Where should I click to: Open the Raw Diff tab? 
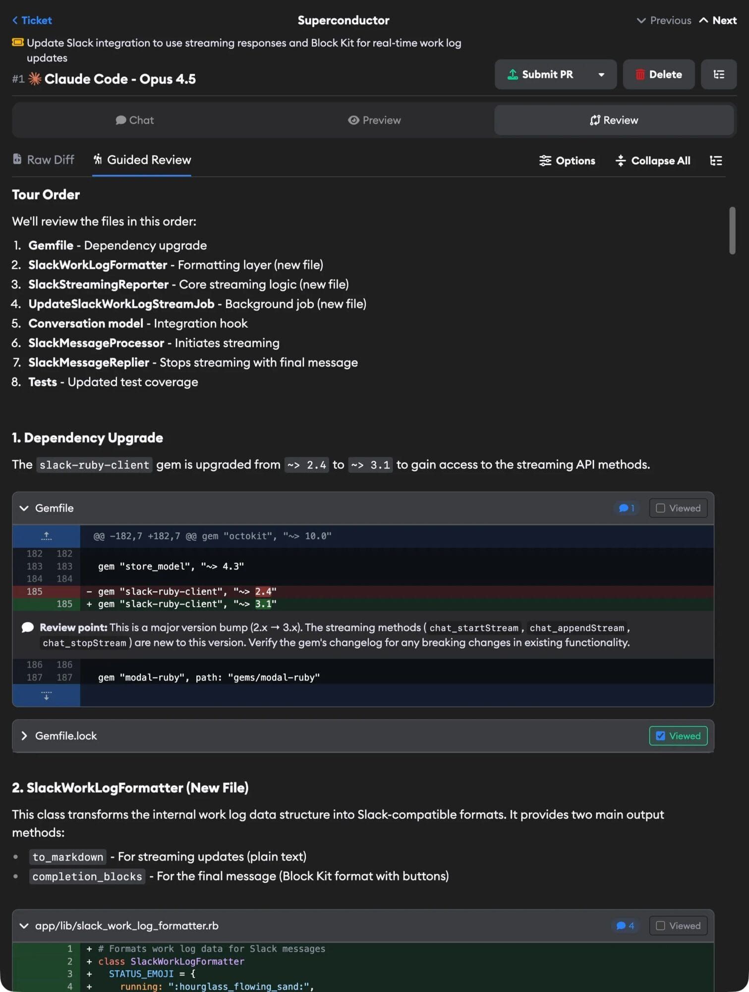44,160
